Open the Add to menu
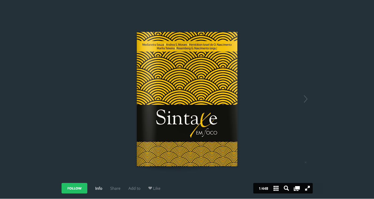 (134, 188)
